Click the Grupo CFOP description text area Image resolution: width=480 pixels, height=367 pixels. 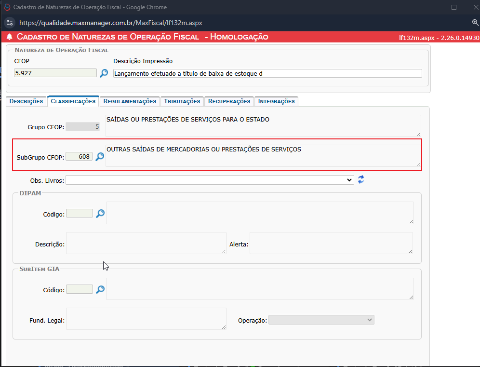click(263, 126)
